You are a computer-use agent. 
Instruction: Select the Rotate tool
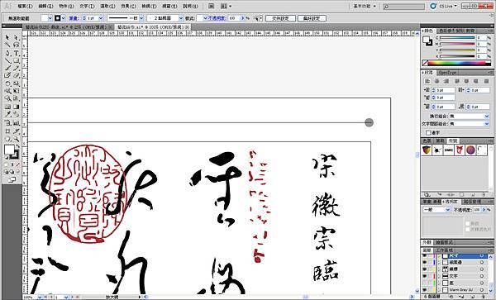click(x=7, y=83)
